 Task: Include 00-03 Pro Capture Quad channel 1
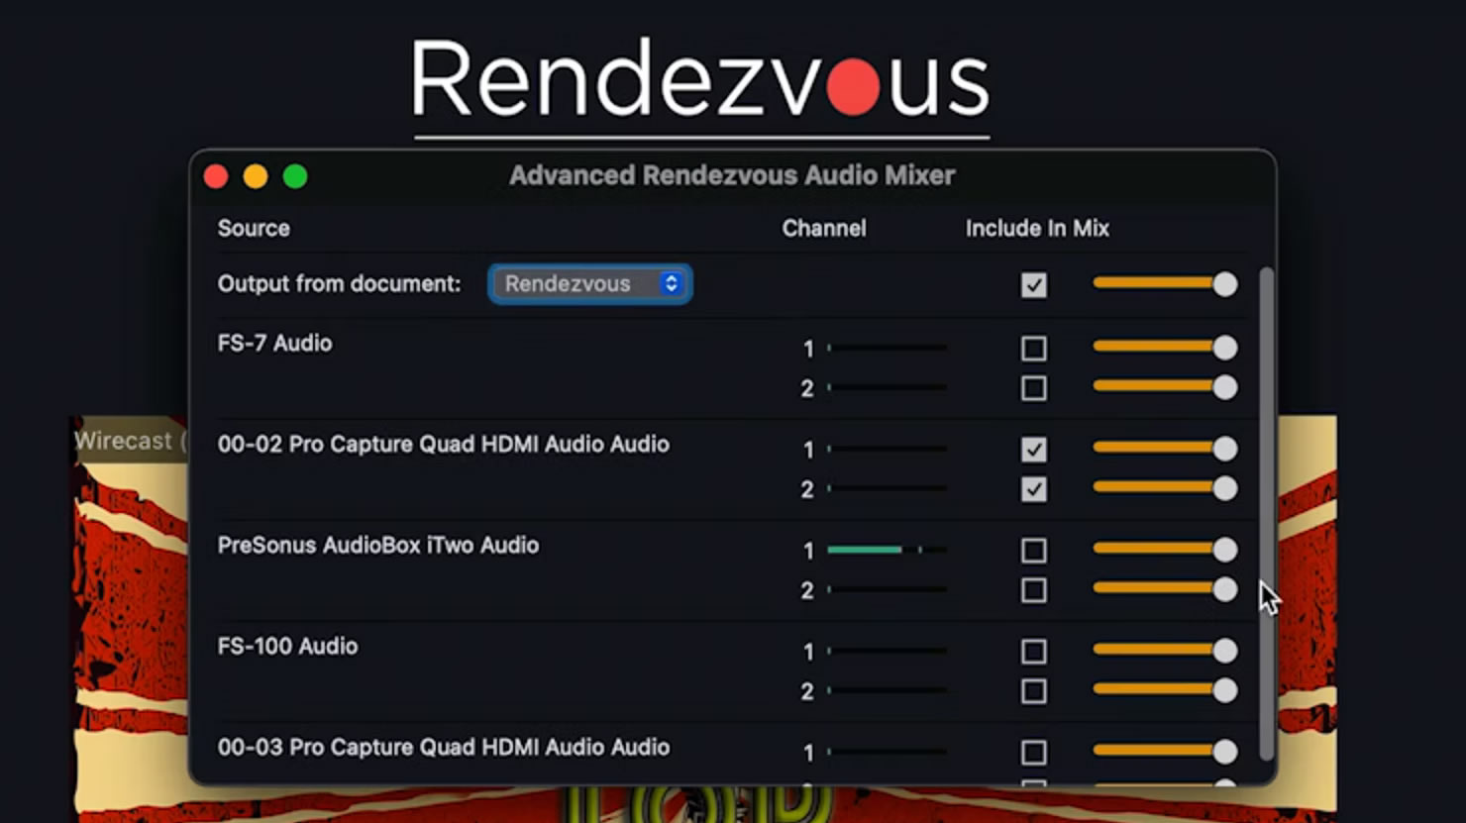click(x=1033, y=753)
